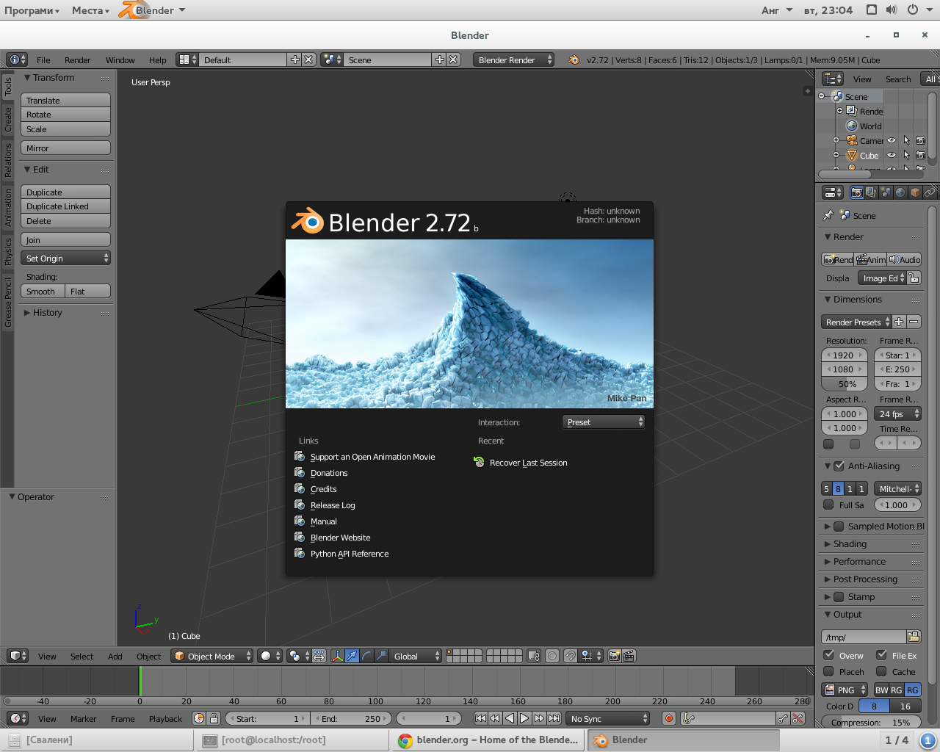Open the No Sync dropdown
The image size is (940, 752).
[x=608, y=718]
